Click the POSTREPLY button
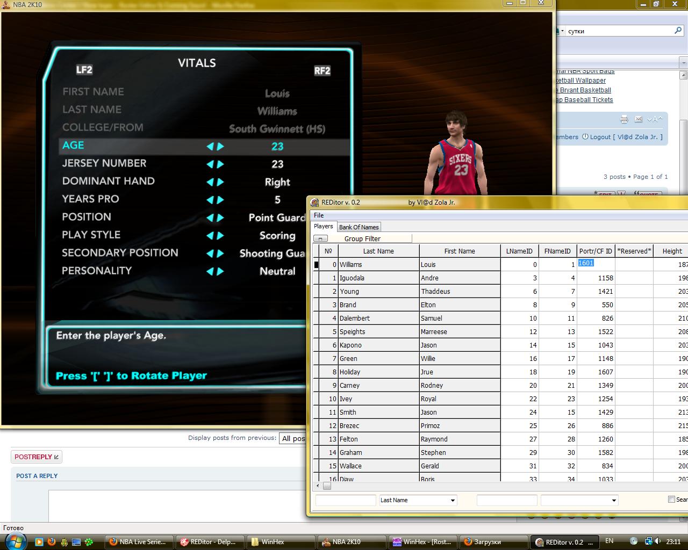This screenshot has height=550, width=688. tap(37, 457)
